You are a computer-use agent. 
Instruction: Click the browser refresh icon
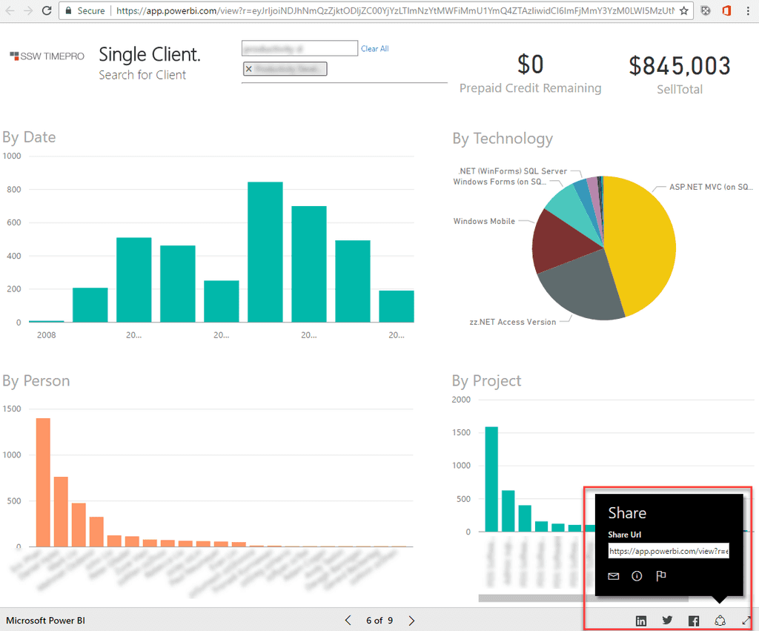coord(46,10)
